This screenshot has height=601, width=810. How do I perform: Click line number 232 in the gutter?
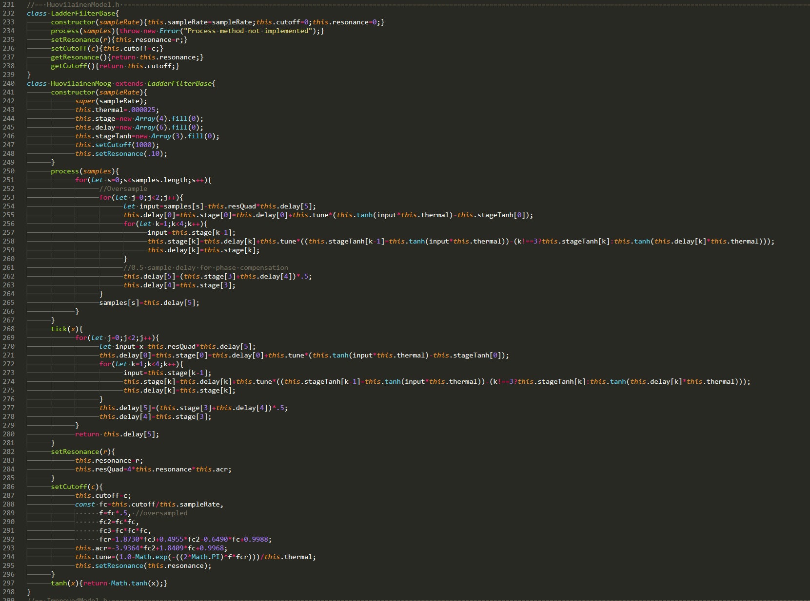(8, 14)
